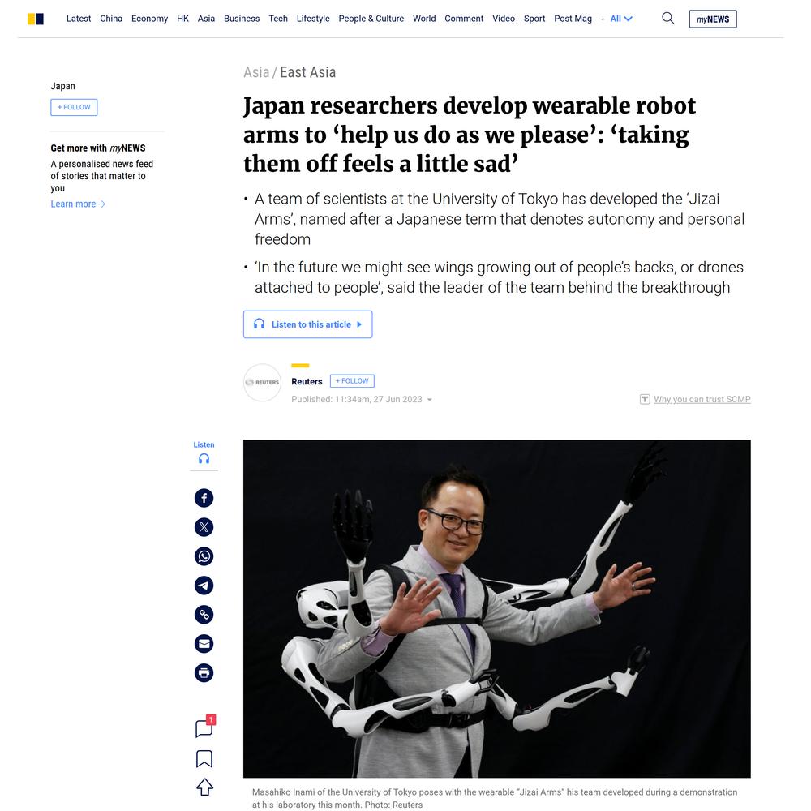Image resolution: width=811 pixels, height=811 pixels.
Task: Bookmark this article
Action: coord(204,759)
